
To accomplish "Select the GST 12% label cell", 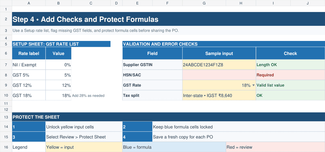I will [x=29, y=85].
